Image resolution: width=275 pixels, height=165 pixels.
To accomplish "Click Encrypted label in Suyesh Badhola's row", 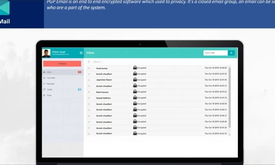I will (x=142, y=98).
